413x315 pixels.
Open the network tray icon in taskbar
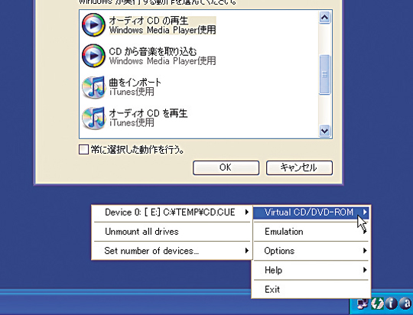(x=363, y=304)
